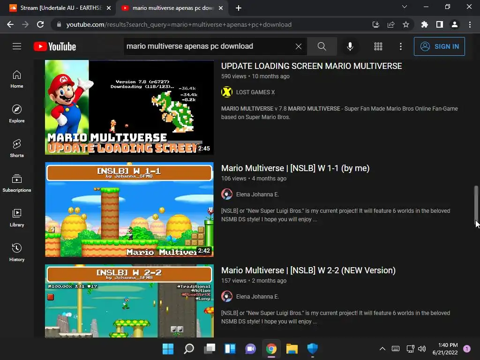Go back with the browser back arrow
Screen dimensions: 480x360
click(x=10, y=24)
